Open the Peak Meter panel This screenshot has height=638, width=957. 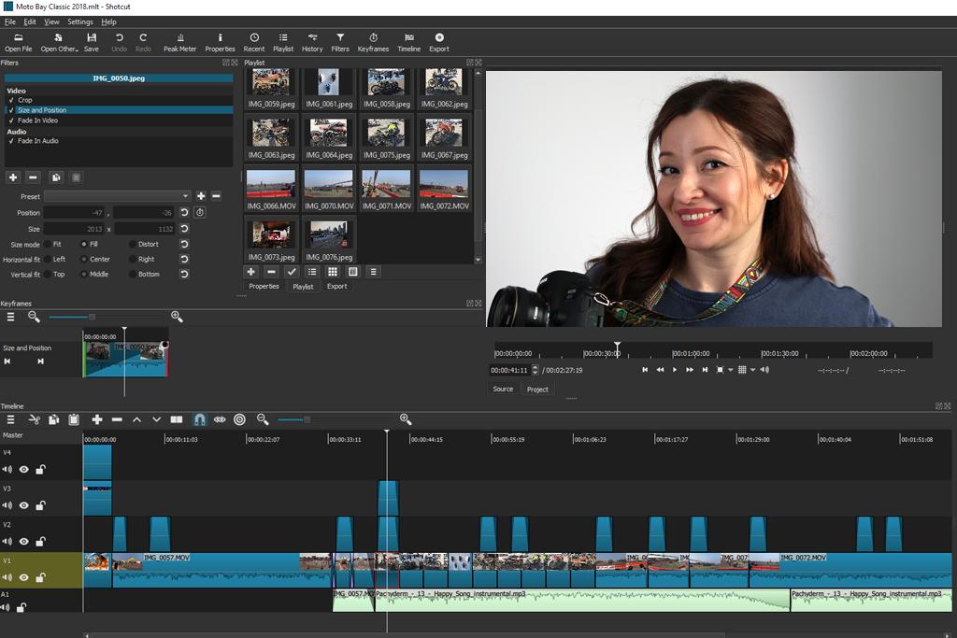pyautogui.click(x=179, y=43)
